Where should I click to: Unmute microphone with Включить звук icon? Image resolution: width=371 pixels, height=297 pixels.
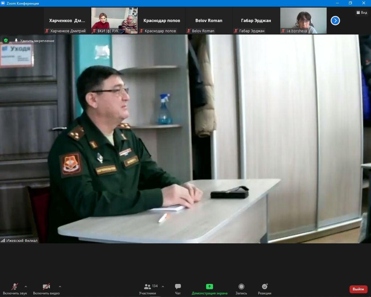tap(14, 289)
